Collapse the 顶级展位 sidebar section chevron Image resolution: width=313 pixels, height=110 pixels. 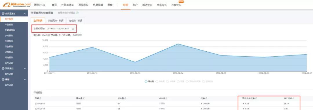(x=25, y=68)
